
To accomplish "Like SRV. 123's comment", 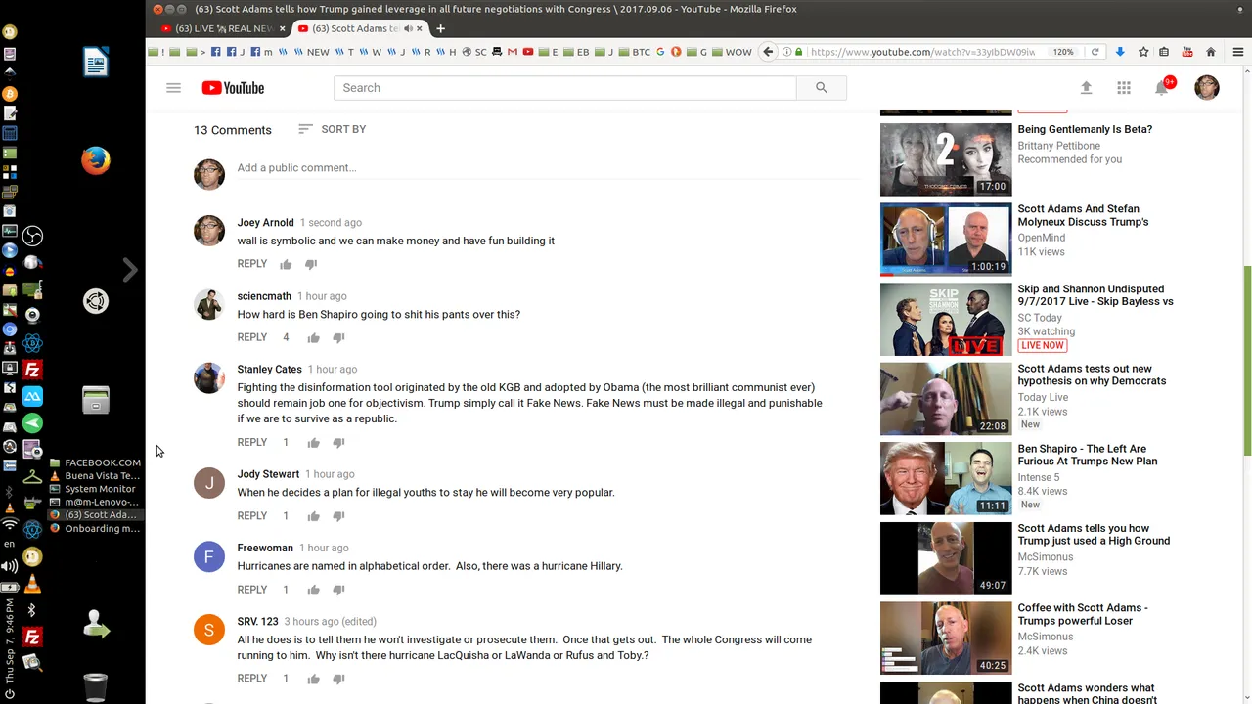I will (x=313, y=679).
